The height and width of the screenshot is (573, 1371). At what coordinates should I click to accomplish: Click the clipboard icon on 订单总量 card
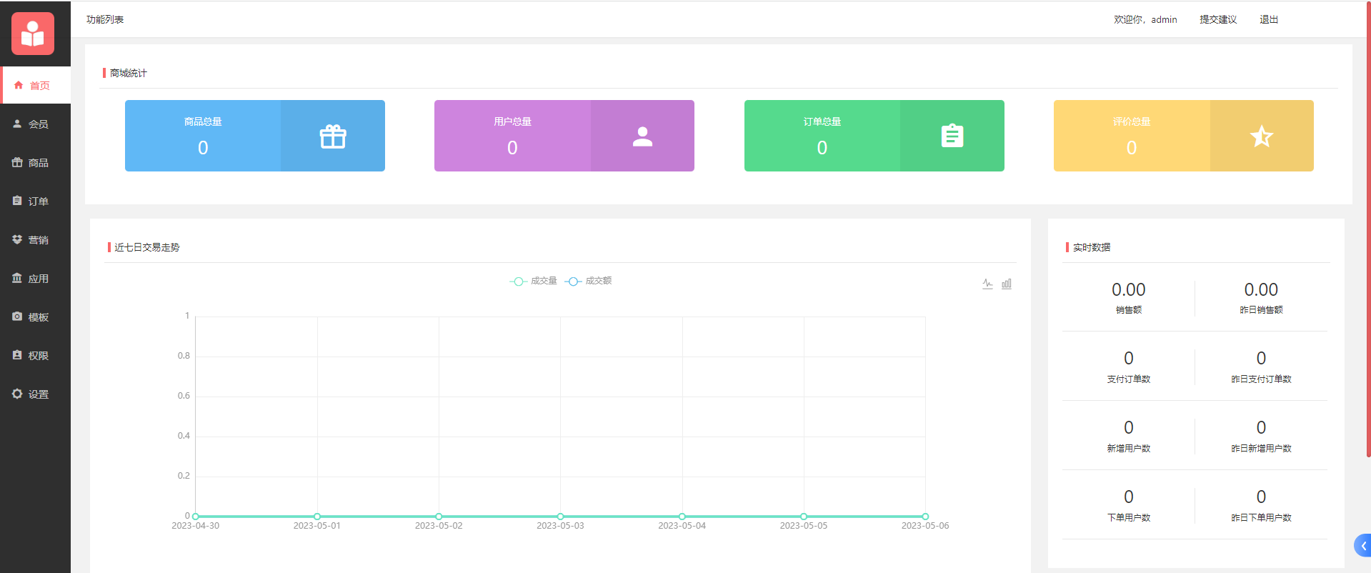coord(952,136)
